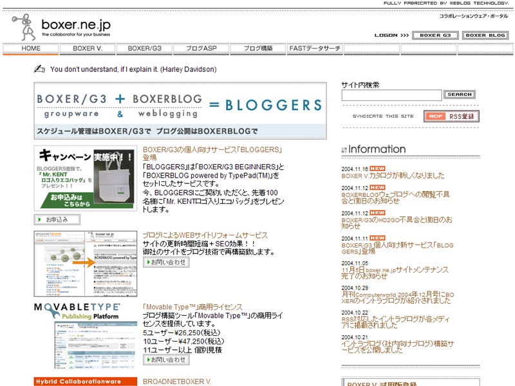
Task: Click the 10ユーザー¥47,250(税込) price line
Action: [183, 342]
